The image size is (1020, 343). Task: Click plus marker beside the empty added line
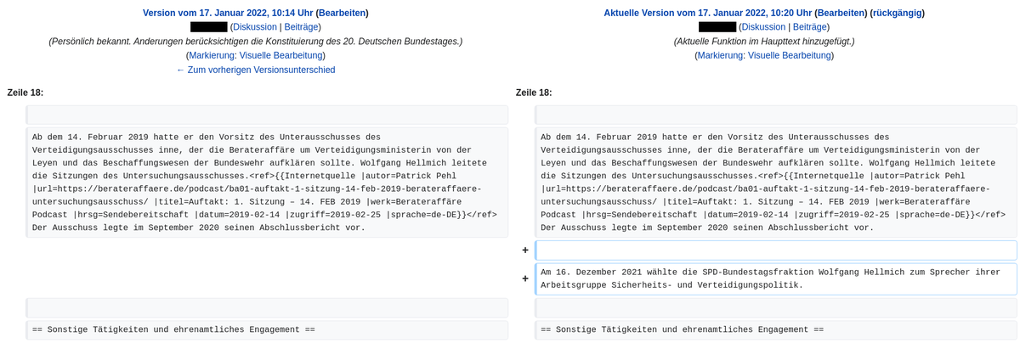(x=525, y=250)
